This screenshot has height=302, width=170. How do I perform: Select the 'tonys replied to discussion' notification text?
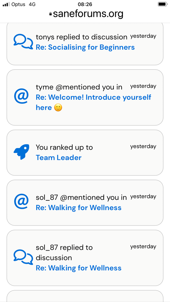(x=82, y=37)
